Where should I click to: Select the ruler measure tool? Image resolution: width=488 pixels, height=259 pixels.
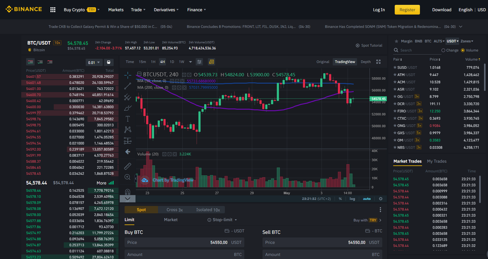pos(128,166)
